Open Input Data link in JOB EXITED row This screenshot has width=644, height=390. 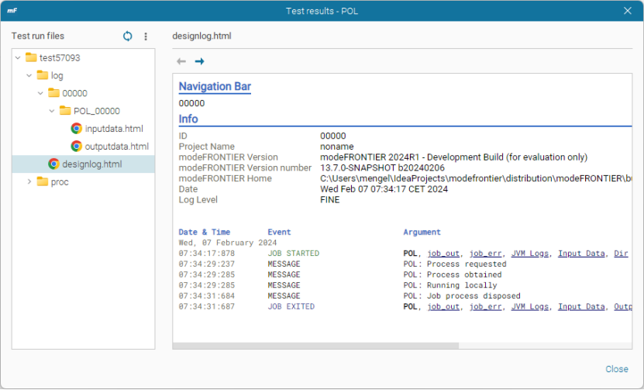click(581, 306)
